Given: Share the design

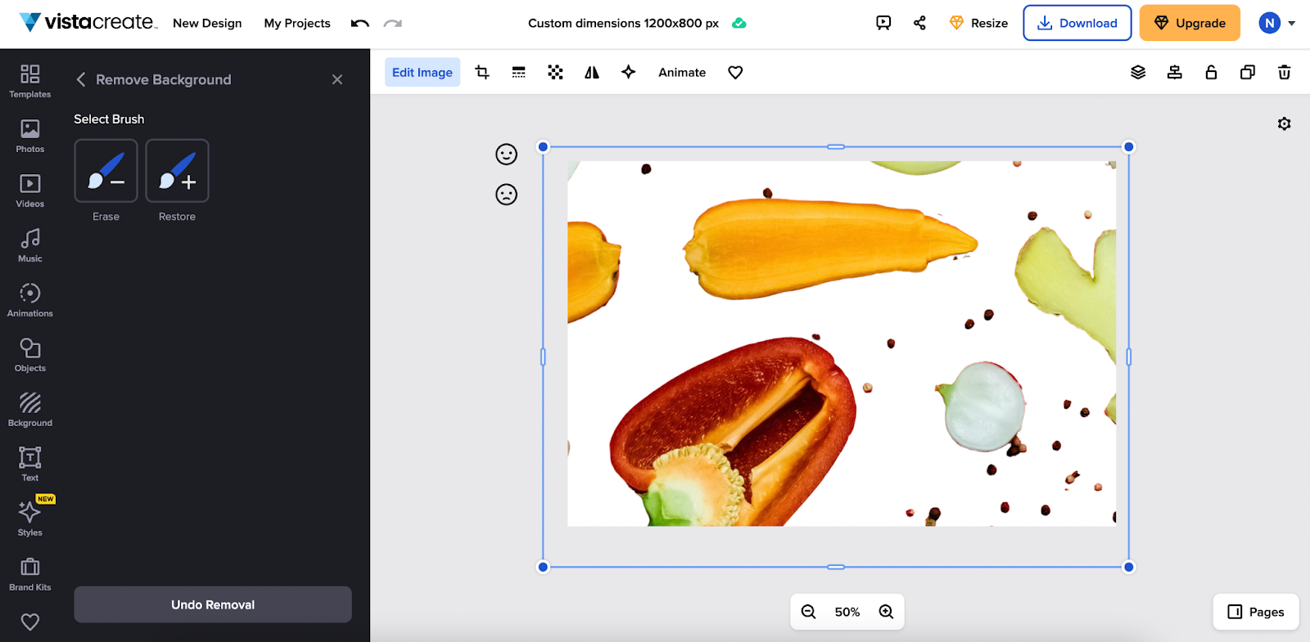Looking at the screenshot, I should [x=919, y=23].
